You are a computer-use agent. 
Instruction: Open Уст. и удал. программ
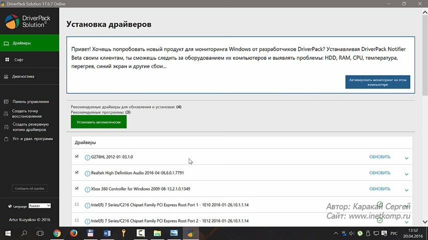pos(33,138)
